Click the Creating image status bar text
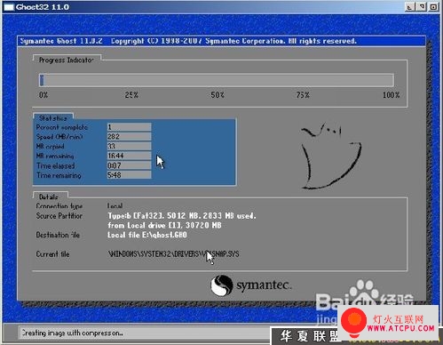Image resolution: width=443 pixels, height=345 pixels. point(73,333)
